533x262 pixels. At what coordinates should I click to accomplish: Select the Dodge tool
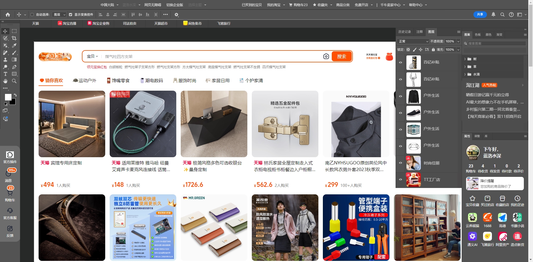[x=5, y=67]
